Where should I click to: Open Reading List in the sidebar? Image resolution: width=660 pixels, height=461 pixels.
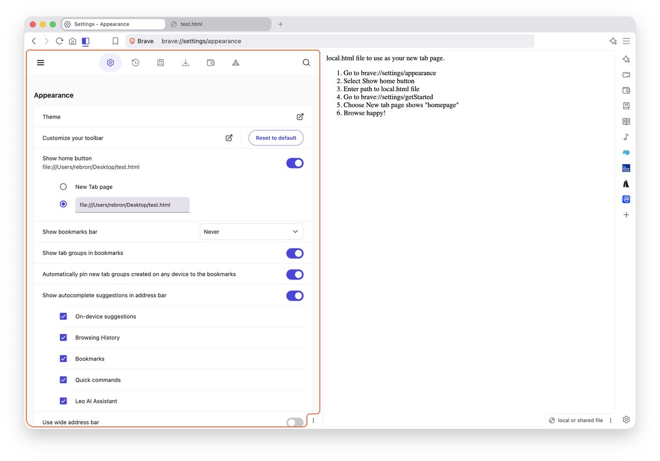click(x=626, y=121)
